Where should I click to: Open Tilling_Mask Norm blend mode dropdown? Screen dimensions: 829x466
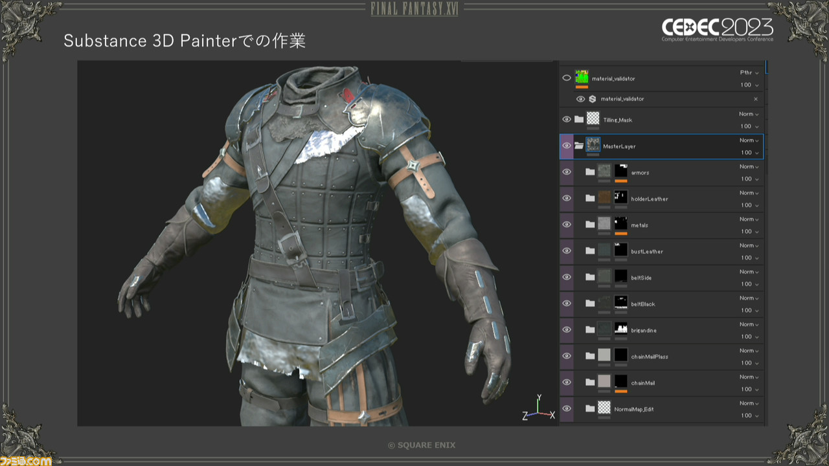[x=748, y=114]
